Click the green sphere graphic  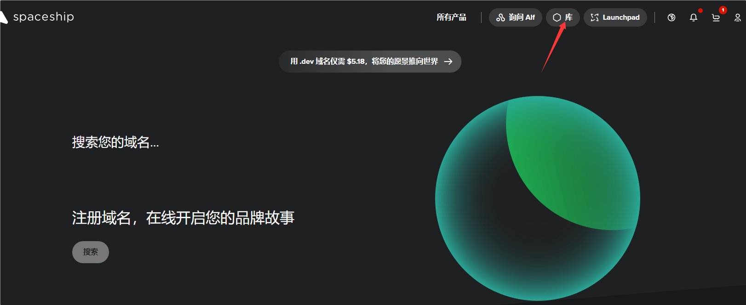(x=537, y=198)
